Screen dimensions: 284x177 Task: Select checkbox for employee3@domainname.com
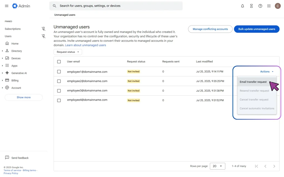click(59, 91)
